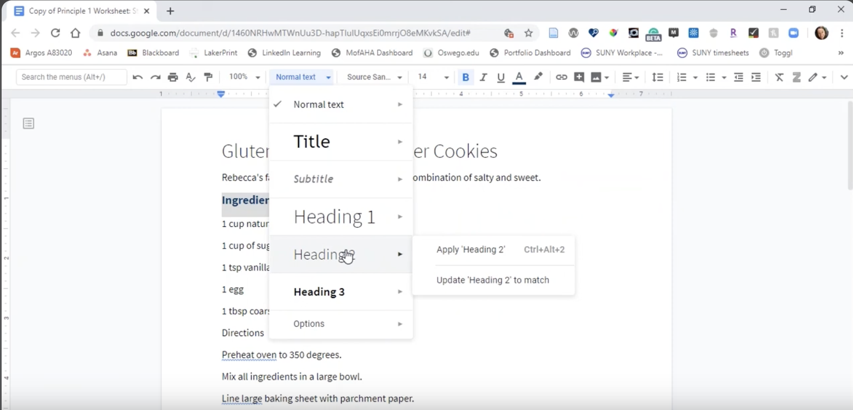Open the Normal text styles dropdown

tap(303, 77)
